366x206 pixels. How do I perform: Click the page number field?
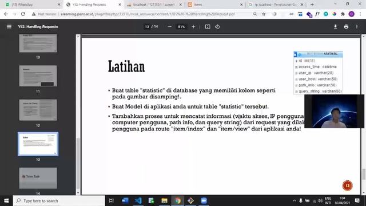(147, 27)
